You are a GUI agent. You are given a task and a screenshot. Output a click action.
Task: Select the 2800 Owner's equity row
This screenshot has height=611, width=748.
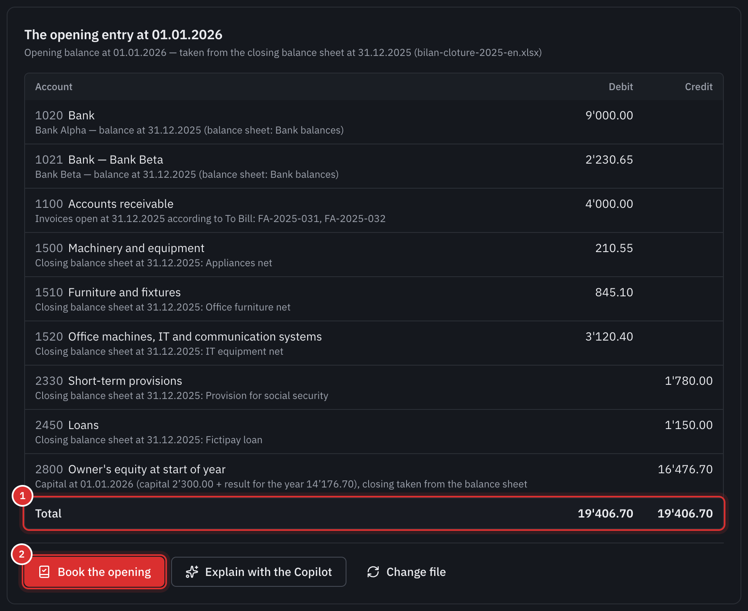pyautogui.click(x=374, y=476)
